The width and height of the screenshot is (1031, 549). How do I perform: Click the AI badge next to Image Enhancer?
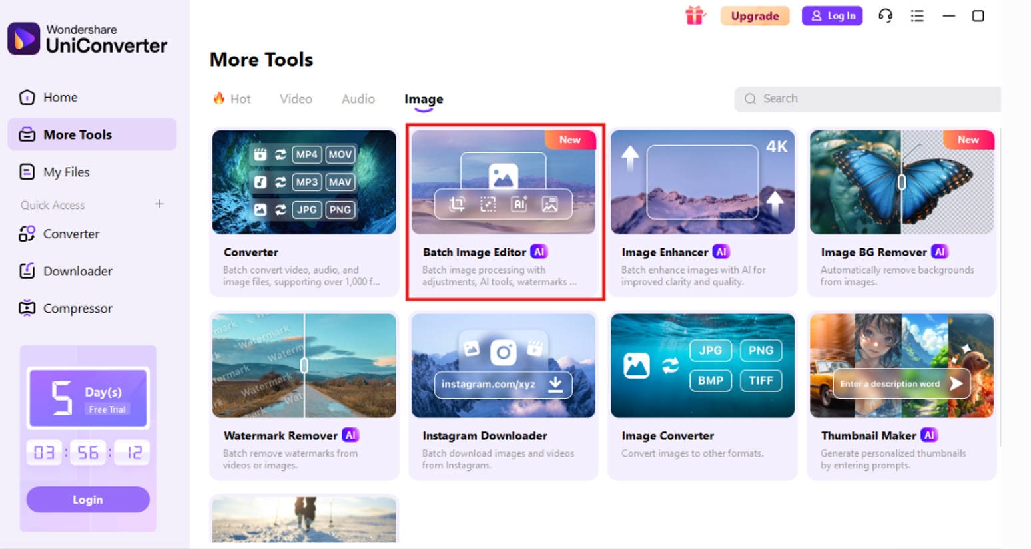tap(721, 252)
